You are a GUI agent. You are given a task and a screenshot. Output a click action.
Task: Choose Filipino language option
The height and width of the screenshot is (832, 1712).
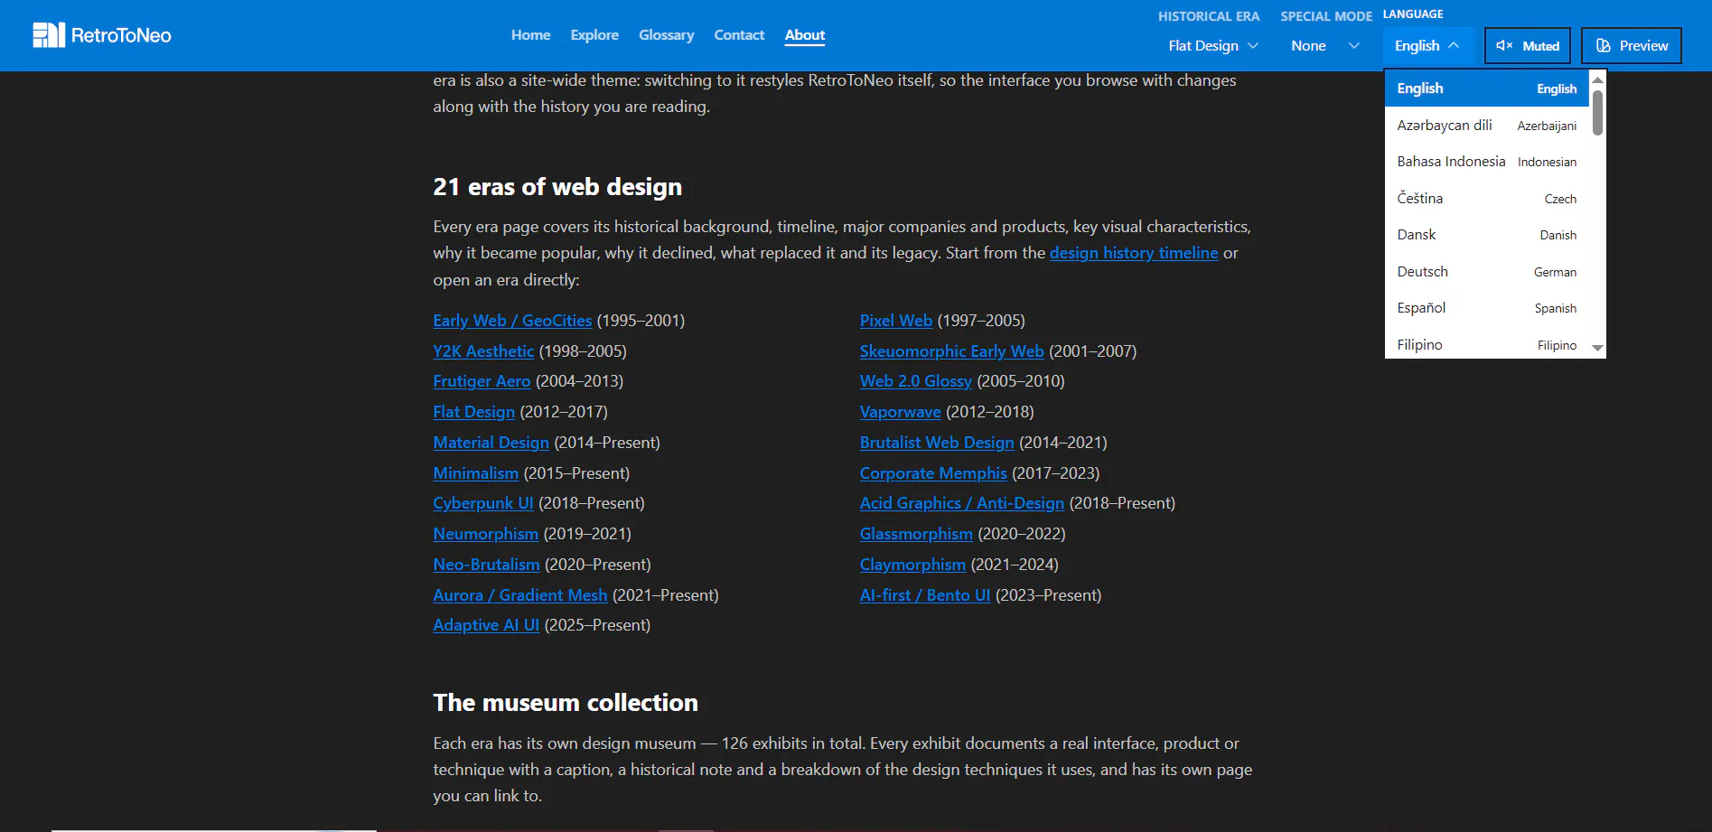coord(1487,344)
